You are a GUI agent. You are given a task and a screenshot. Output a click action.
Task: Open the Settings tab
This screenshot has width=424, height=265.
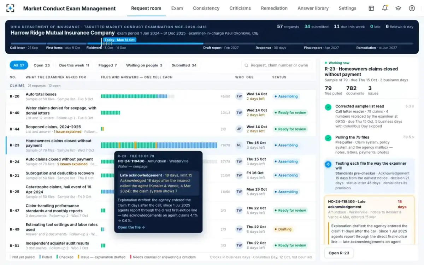pos(347,8)
